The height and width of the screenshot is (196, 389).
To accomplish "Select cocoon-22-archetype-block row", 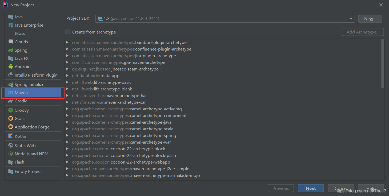I will (x=223, y=149).
